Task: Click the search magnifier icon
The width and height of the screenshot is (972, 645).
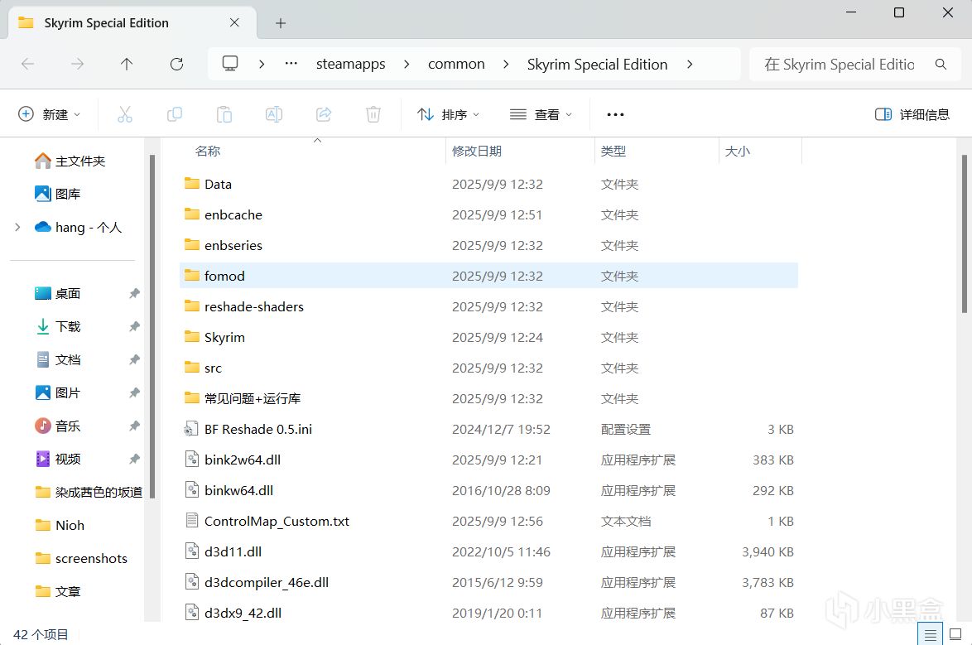Action: pyautogui.click(x=941, y=64)
